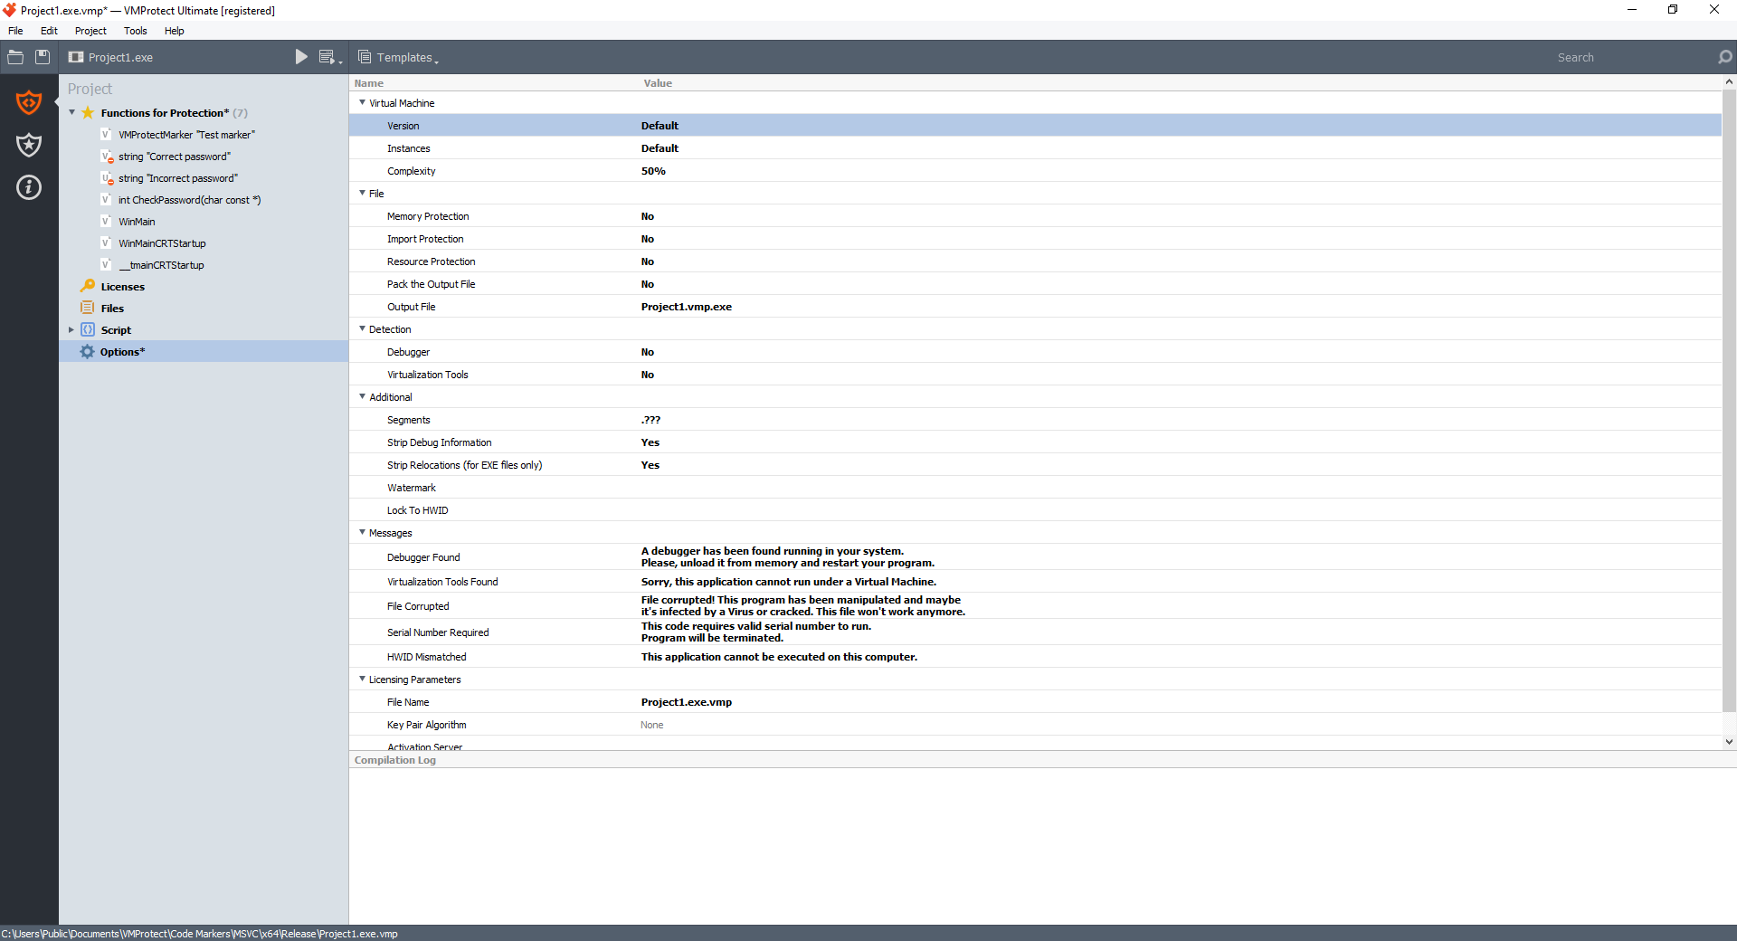Collapse the Detection group

coord(362,328)
